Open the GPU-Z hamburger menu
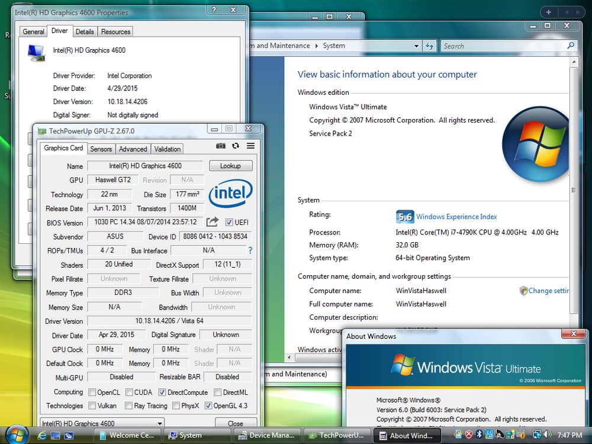 tap(250, 146)
